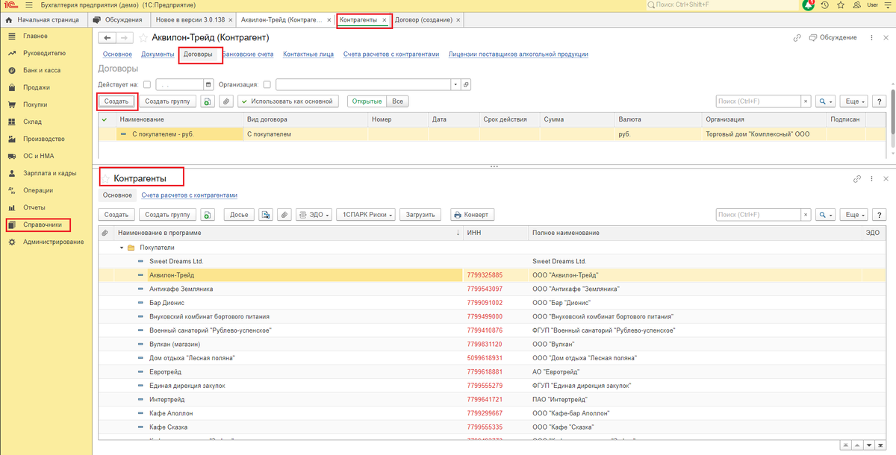Click the help question mark in Договоры panel
896x455 pixels.
tap(880, 101)
